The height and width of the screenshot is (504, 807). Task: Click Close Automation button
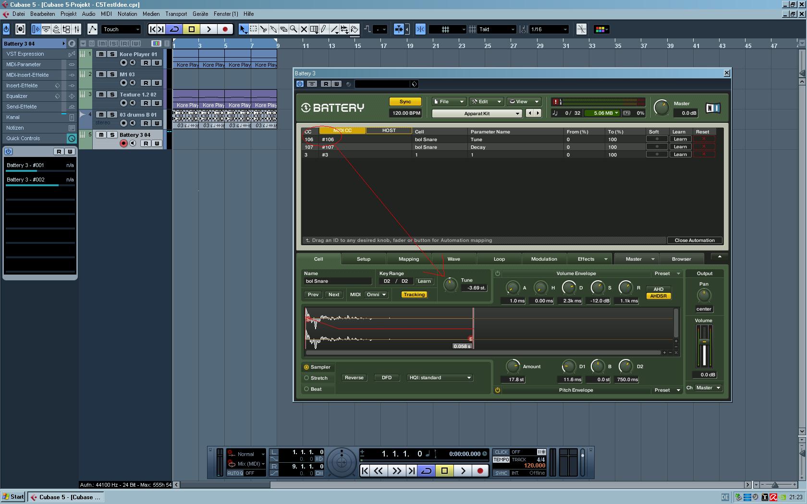pyautogui.click(x=694, y=240)
